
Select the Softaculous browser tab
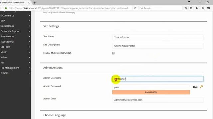[15, 3]
